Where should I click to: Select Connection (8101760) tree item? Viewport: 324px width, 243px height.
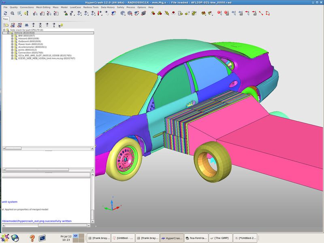click(x=30, y=53)
